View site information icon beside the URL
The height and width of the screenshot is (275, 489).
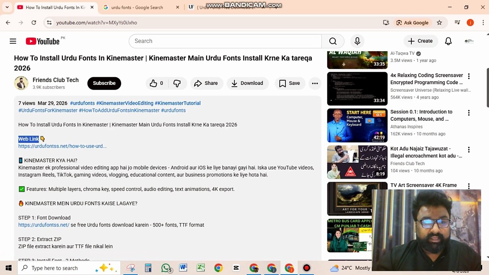coord(49,23)
